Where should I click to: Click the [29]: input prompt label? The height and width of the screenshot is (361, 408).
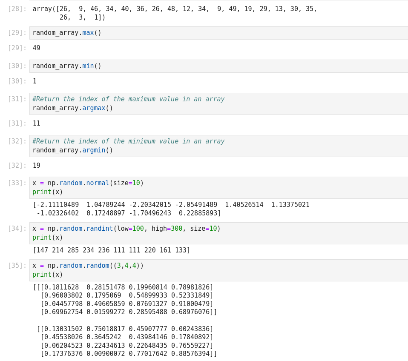coord(17,33)
